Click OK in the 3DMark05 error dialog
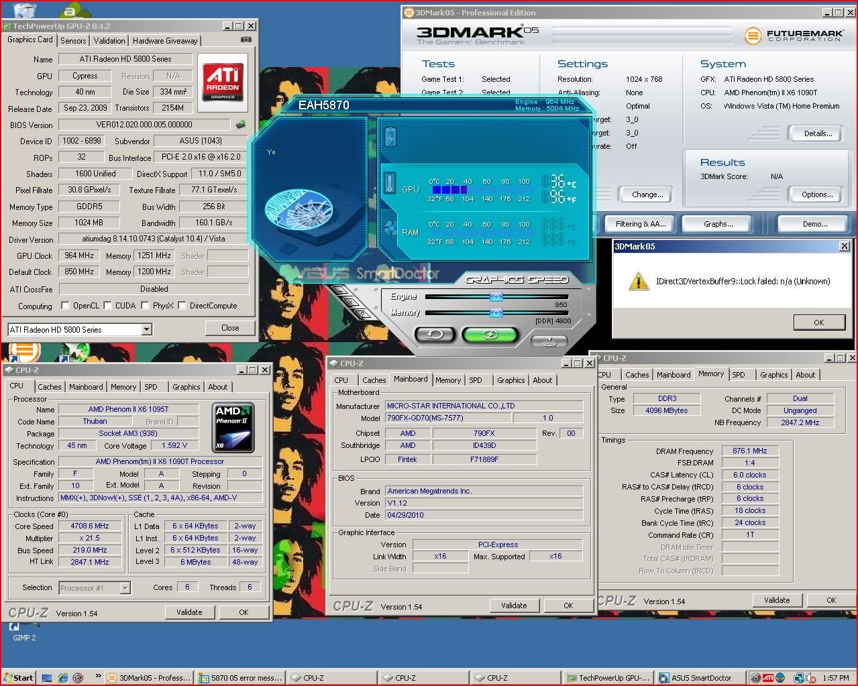The image size is (858, 686). click(x=818, y=323)
